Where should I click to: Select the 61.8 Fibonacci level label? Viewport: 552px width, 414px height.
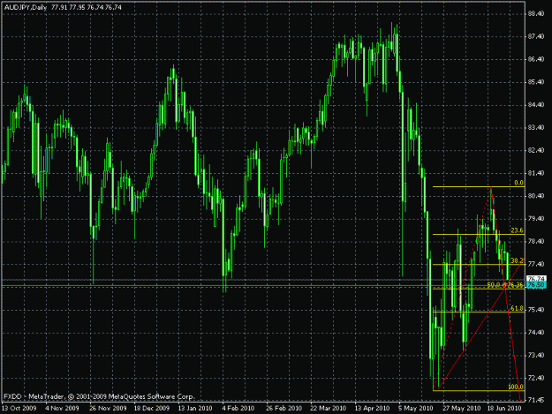(x=517, y=308)
